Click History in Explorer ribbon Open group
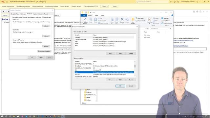The height and width of the screenshot is (118, 210). tap(156, 23)
